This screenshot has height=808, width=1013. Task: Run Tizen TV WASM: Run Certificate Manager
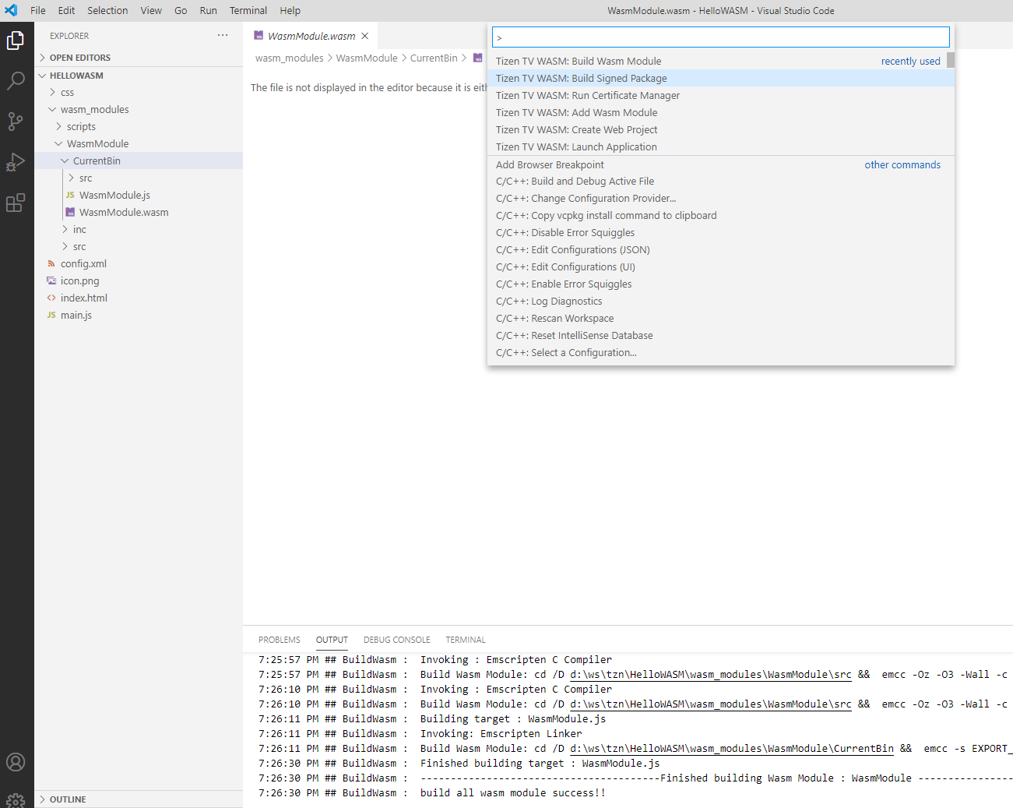tap(721, 95)
